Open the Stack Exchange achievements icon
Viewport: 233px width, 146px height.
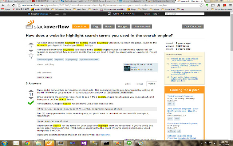tap(64, 14)
